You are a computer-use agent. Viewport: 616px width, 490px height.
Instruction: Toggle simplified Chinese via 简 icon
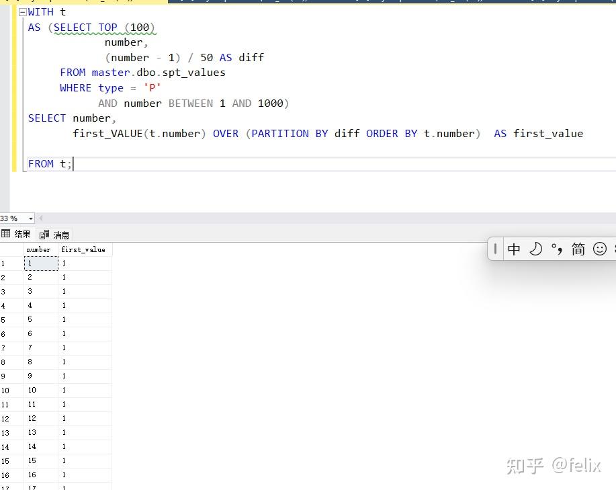578,249
